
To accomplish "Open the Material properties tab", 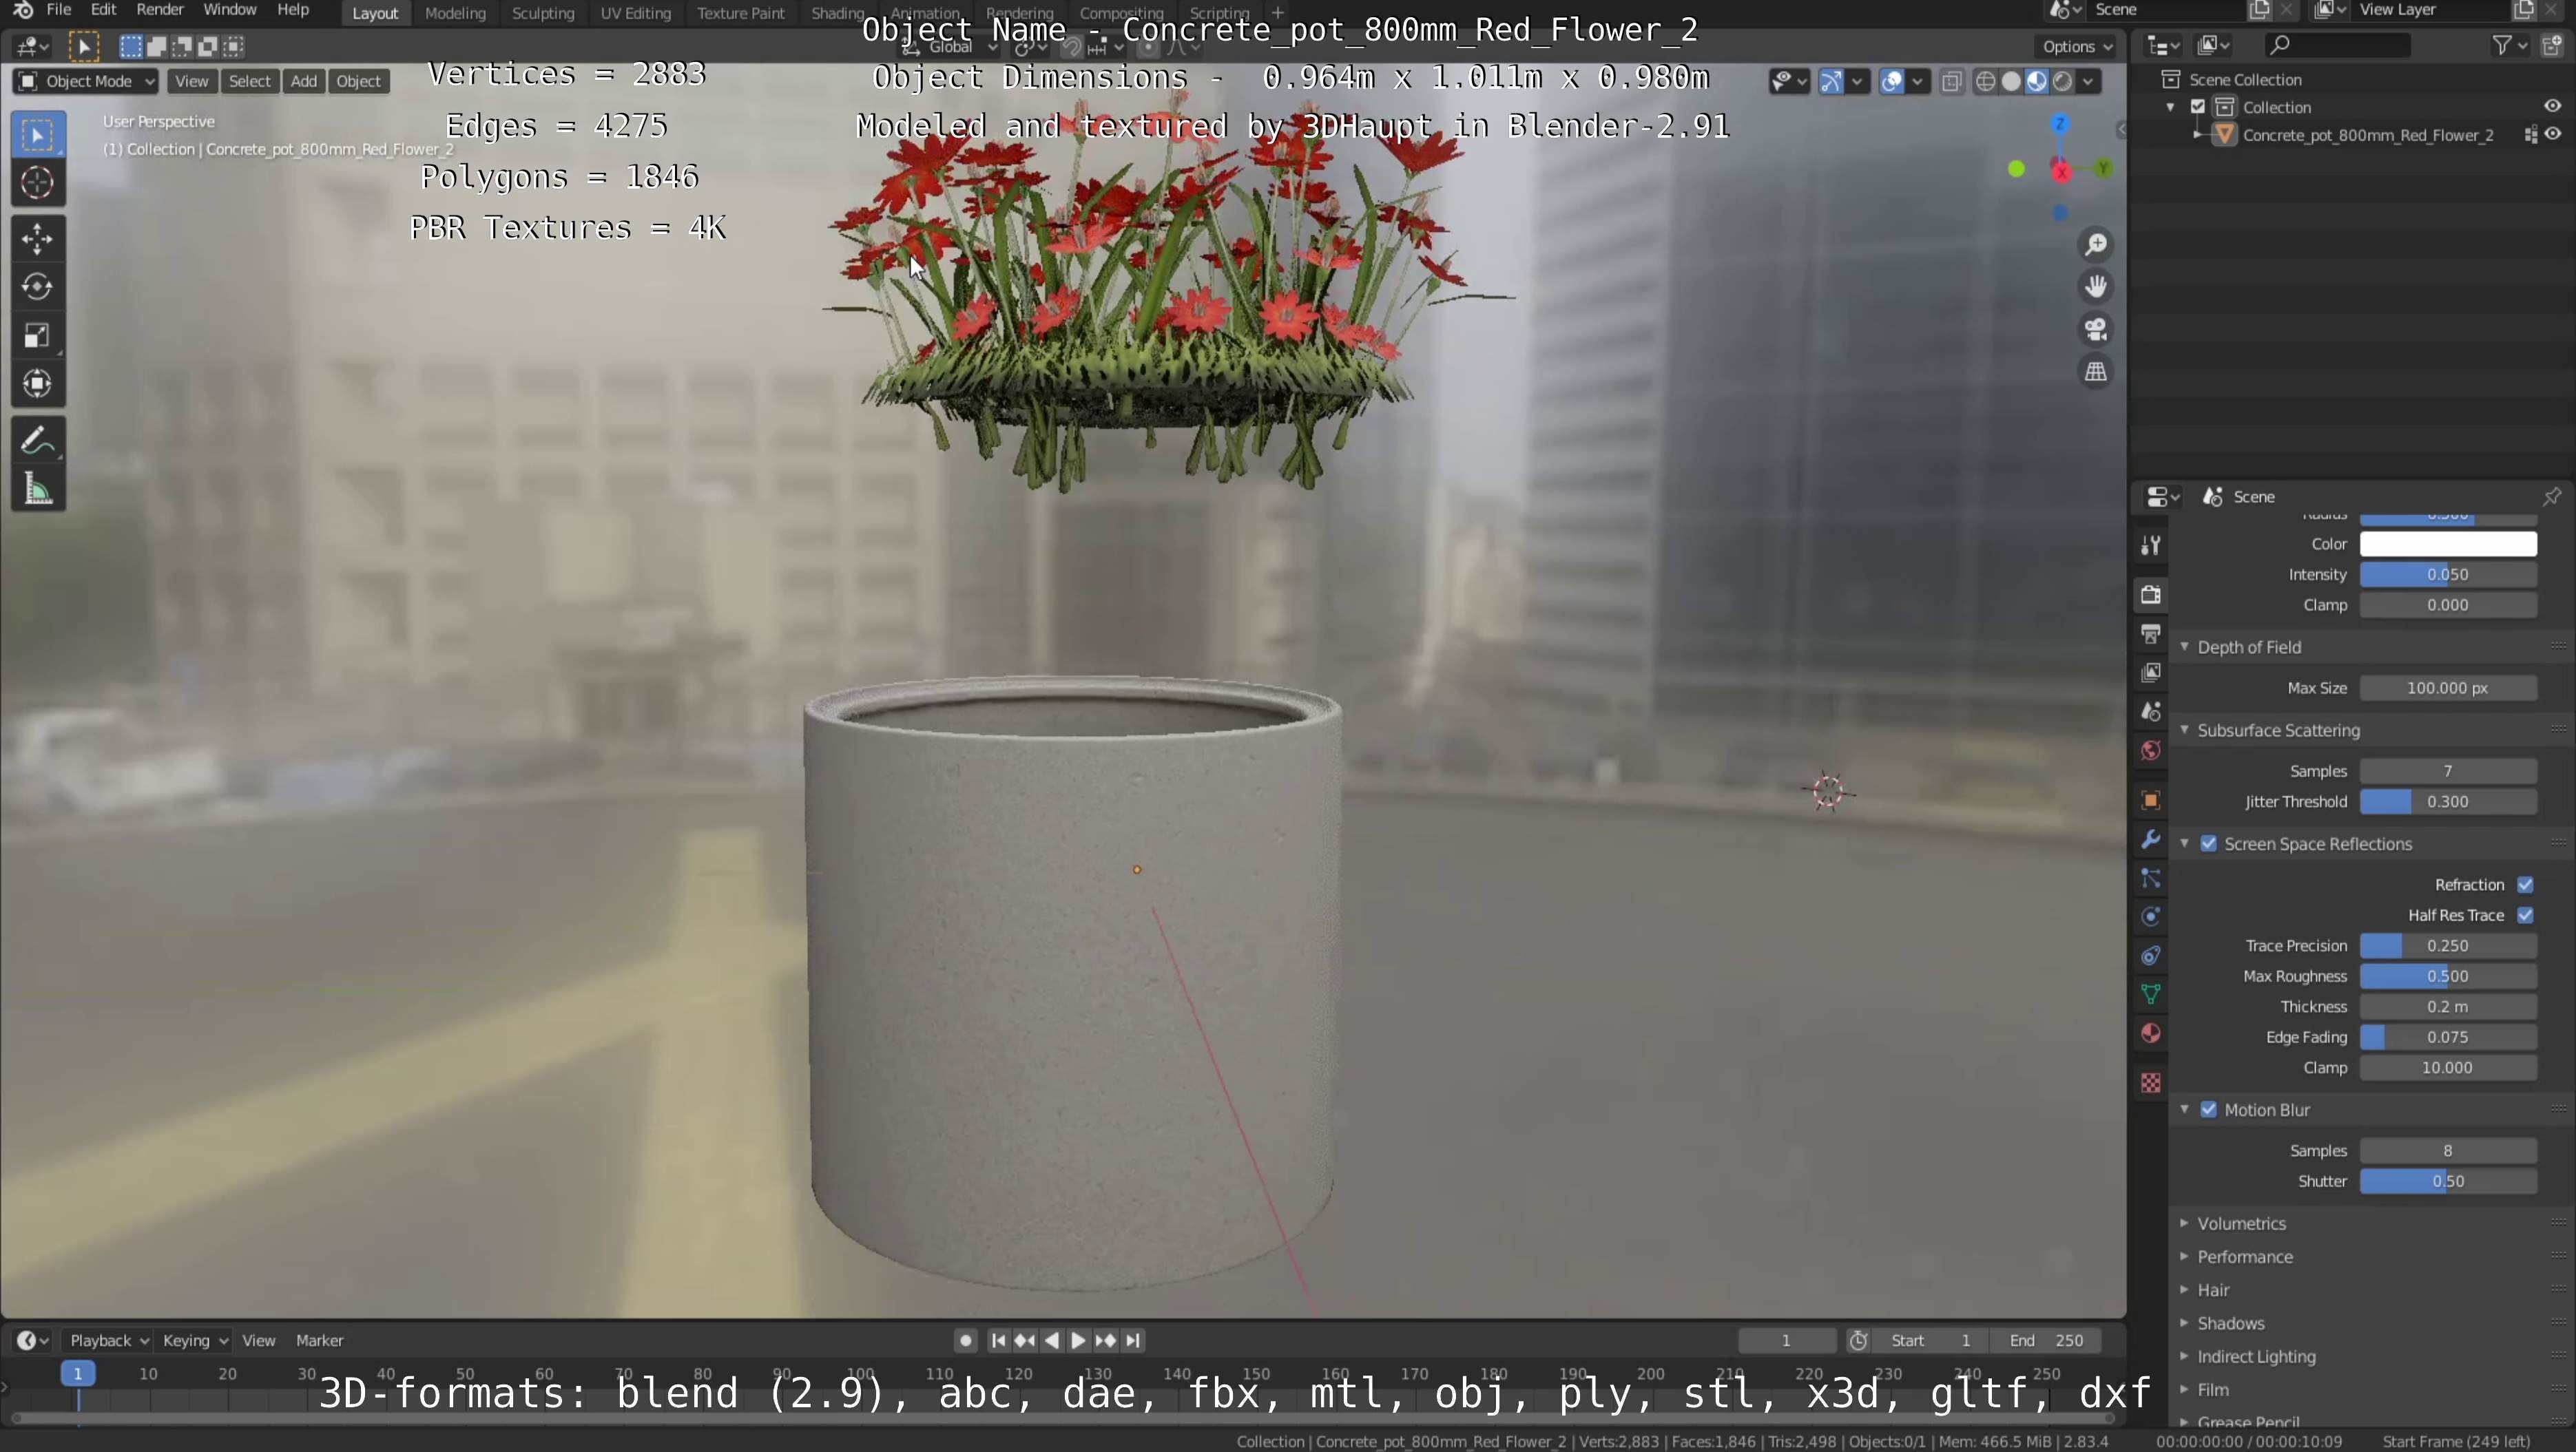I will [2150, 1033].
